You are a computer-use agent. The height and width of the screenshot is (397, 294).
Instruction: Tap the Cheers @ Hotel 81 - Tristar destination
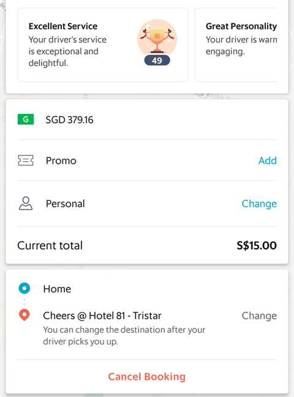pos(102,316)
